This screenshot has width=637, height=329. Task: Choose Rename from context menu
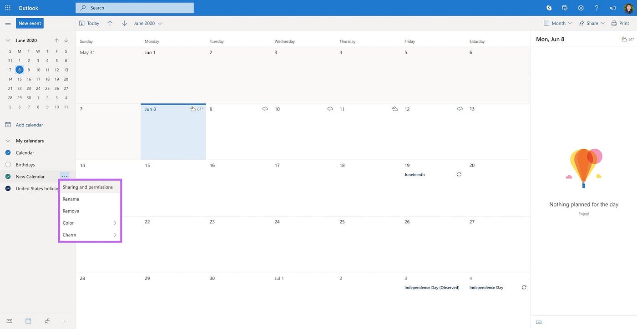coord(90,199)
